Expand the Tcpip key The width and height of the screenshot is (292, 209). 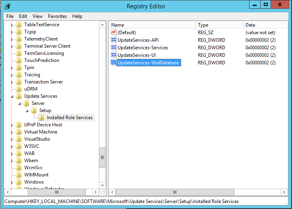(x=12, y=32)
